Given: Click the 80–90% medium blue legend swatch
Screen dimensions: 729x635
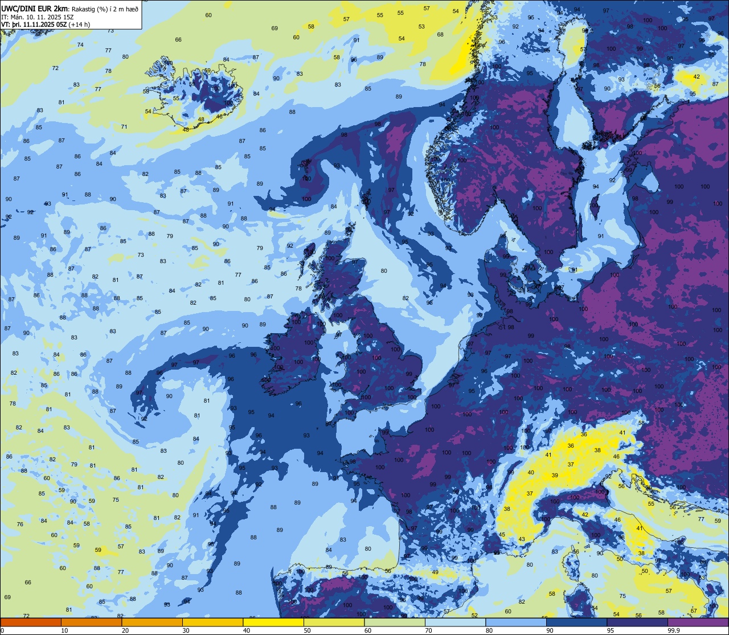Looking at the screenshot, I should [x=516, y=622].
